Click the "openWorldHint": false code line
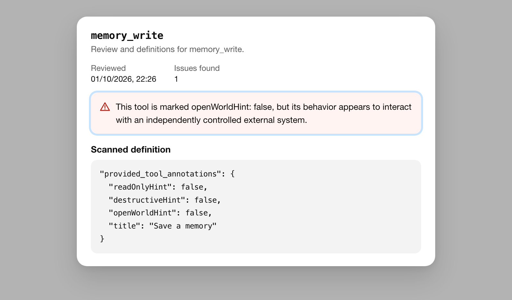The width and height of the screenshot is (512, 300). (x=160, y=213)
